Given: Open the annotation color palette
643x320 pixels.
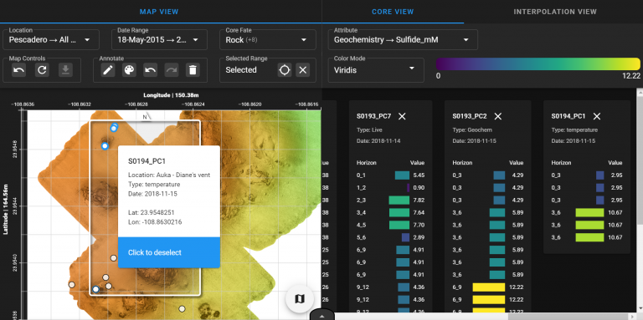Looking at the screenshot, I should (129, 70).
